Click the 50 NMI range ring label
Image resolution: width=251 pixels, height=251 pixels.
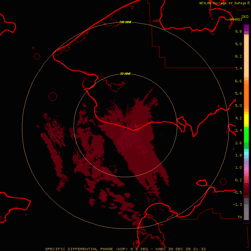click(x=125, y=74)
